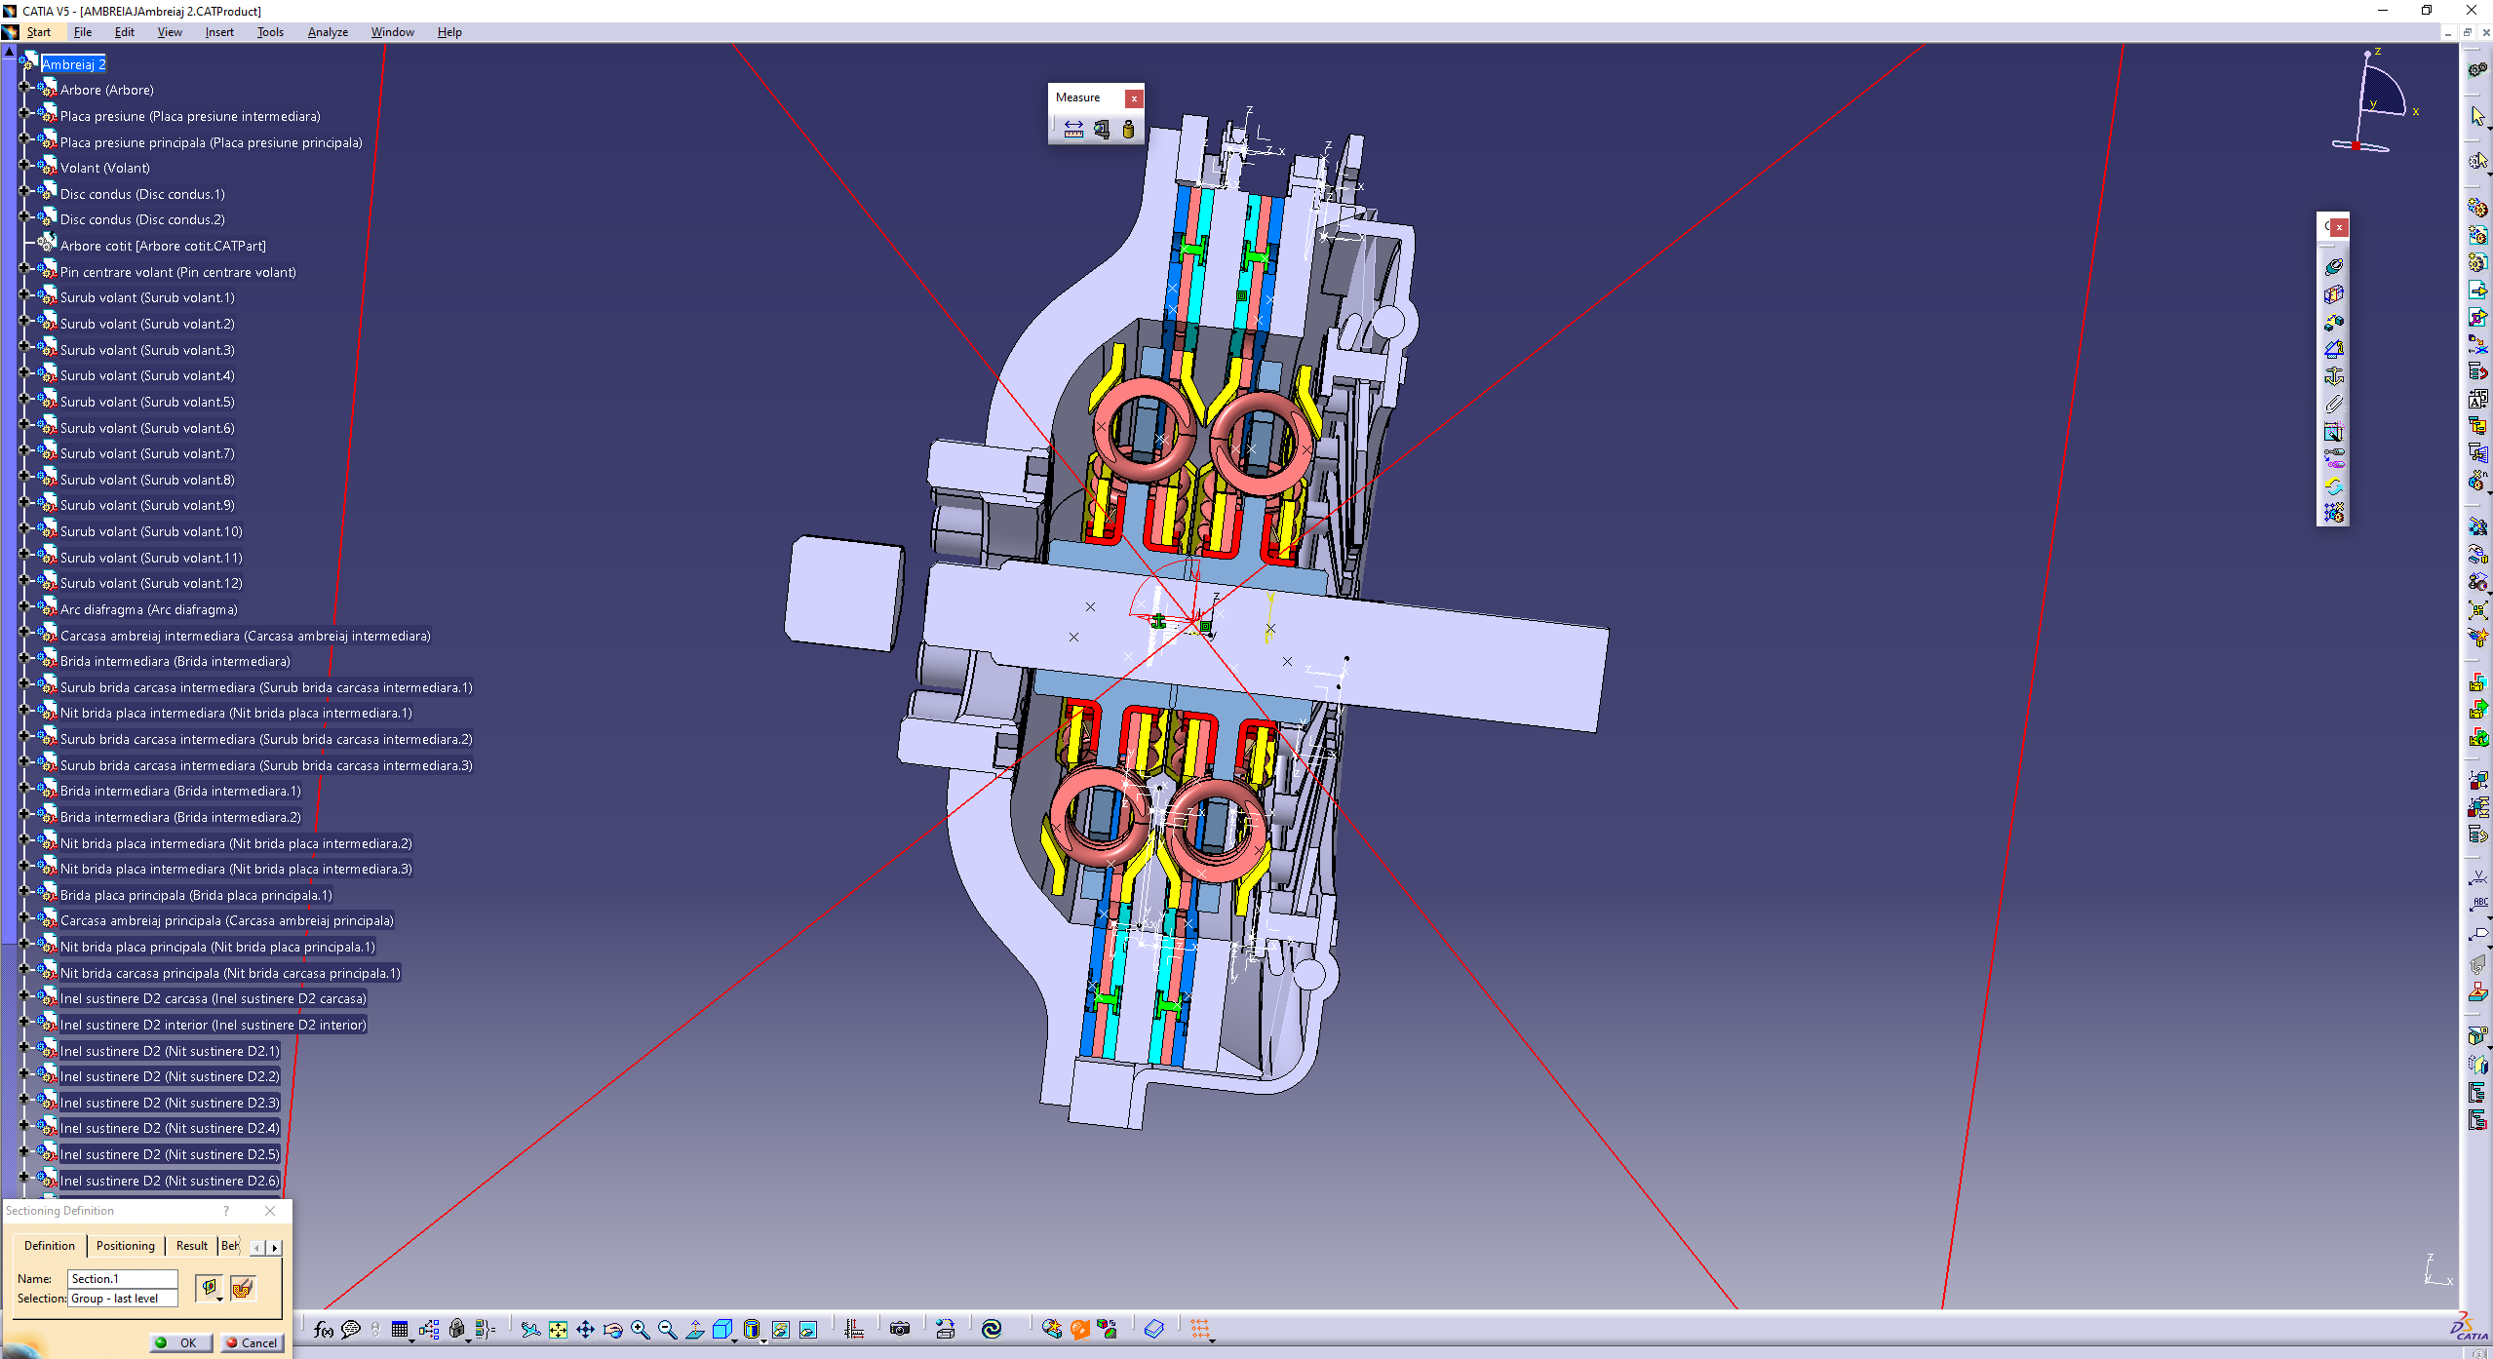2493x1359 pixels.
Task: Activate the Pan view tool
Action: point(585,1330)
